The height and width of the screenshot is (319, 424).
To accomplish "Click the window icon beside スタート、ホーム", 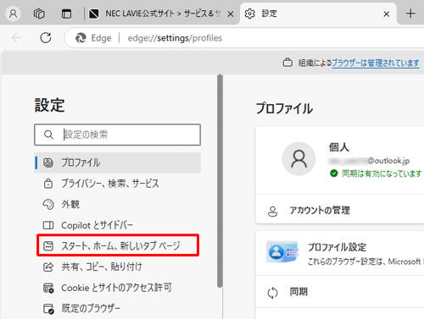I will (x=48, y=246).
